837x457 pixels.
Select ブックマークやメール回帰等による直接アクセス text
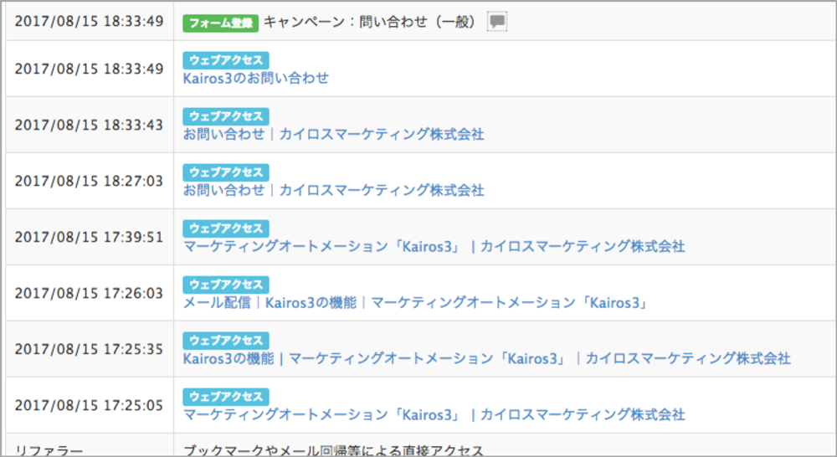pos(333,450)
